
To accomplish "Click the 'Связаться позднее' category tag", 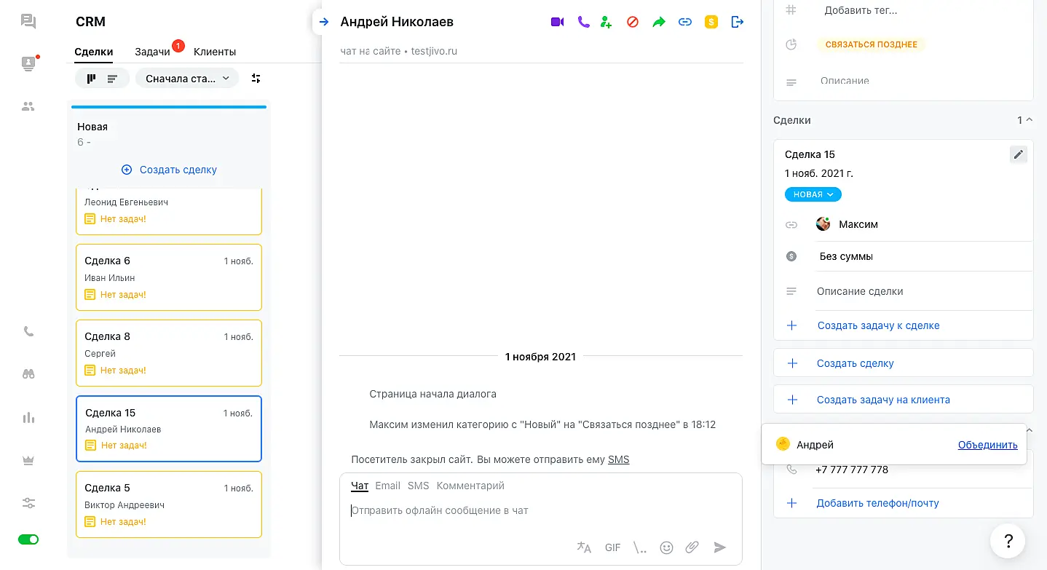I will (871, 44).
